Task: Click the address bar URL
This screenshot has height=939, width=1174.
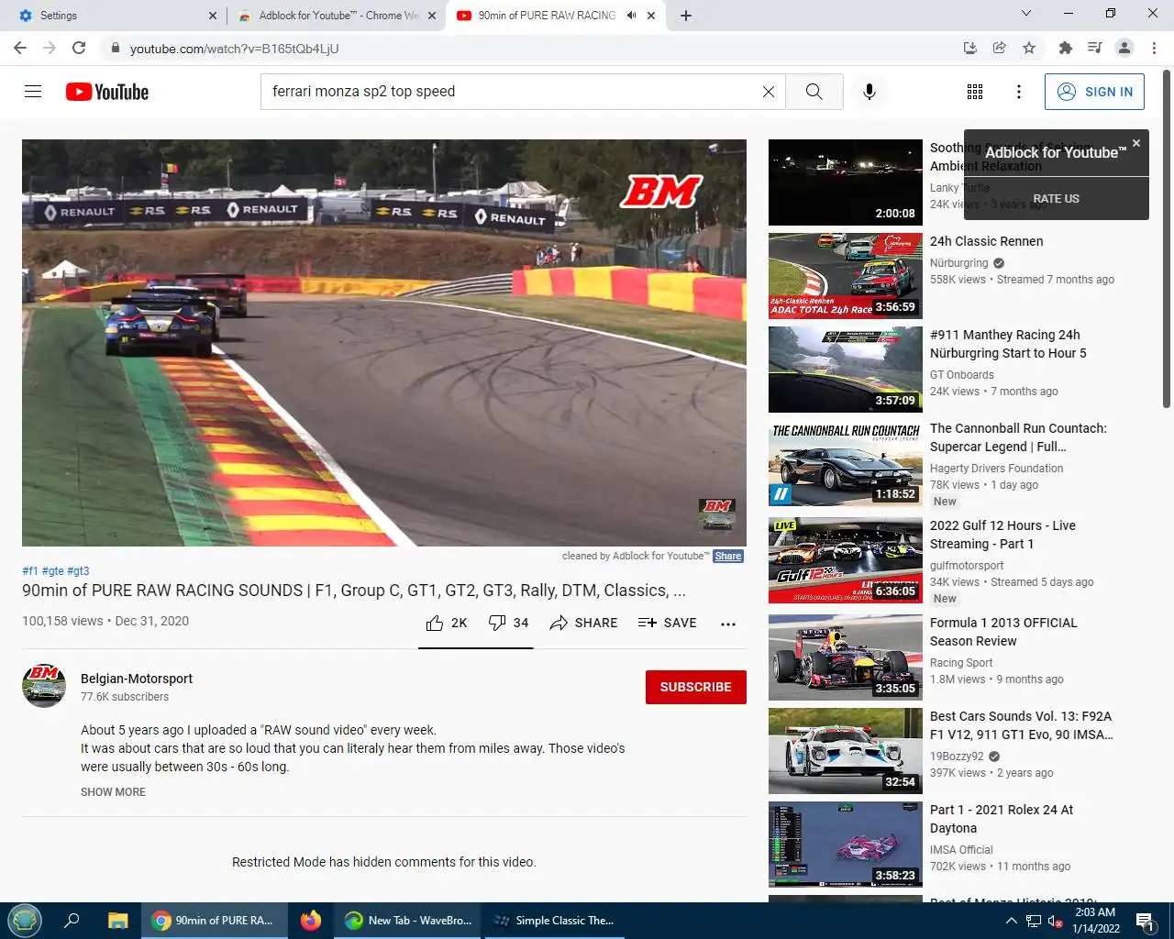Action: point(234,48)
